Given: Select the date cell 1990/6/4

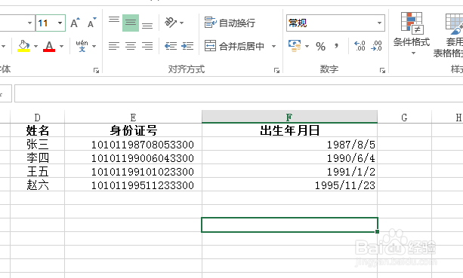Looking at the screenshot, I should (x=289, y=157).
